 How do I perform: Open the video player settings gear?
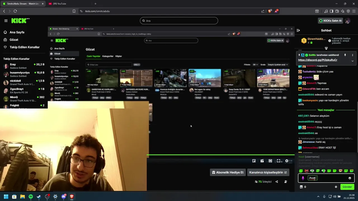pyautogui.click(x=287, y=161)
